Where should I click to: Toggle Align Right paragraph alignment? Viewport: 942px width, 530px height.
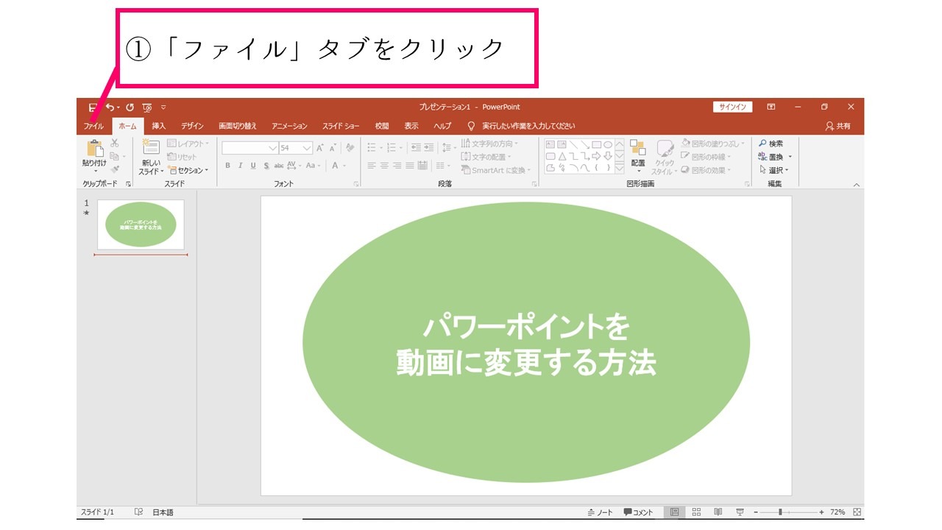(x=397, y=166)
